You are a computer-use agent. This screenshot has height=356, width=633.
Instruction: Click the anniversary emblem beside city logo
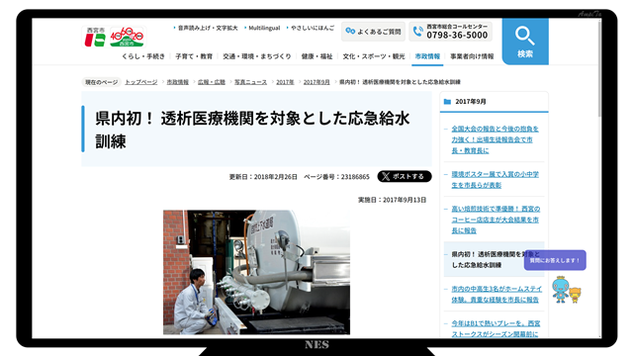click(x=127, y=38)
